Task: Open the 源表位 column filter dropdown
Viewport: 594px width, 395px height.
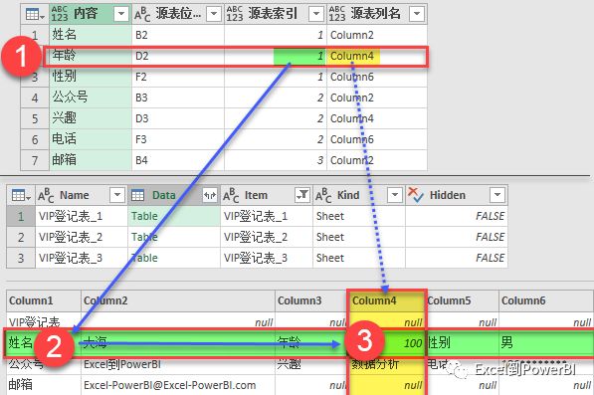Action: pyautogui.click(x=214, y=14)
